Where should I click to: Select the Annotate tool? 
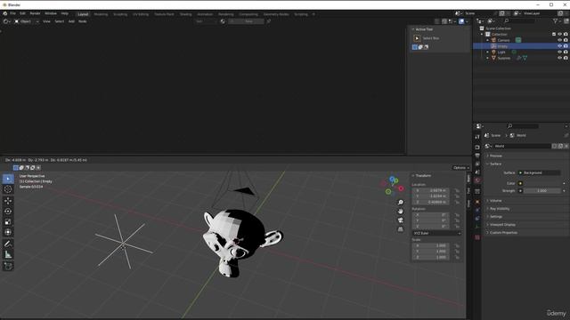(8, 244)
